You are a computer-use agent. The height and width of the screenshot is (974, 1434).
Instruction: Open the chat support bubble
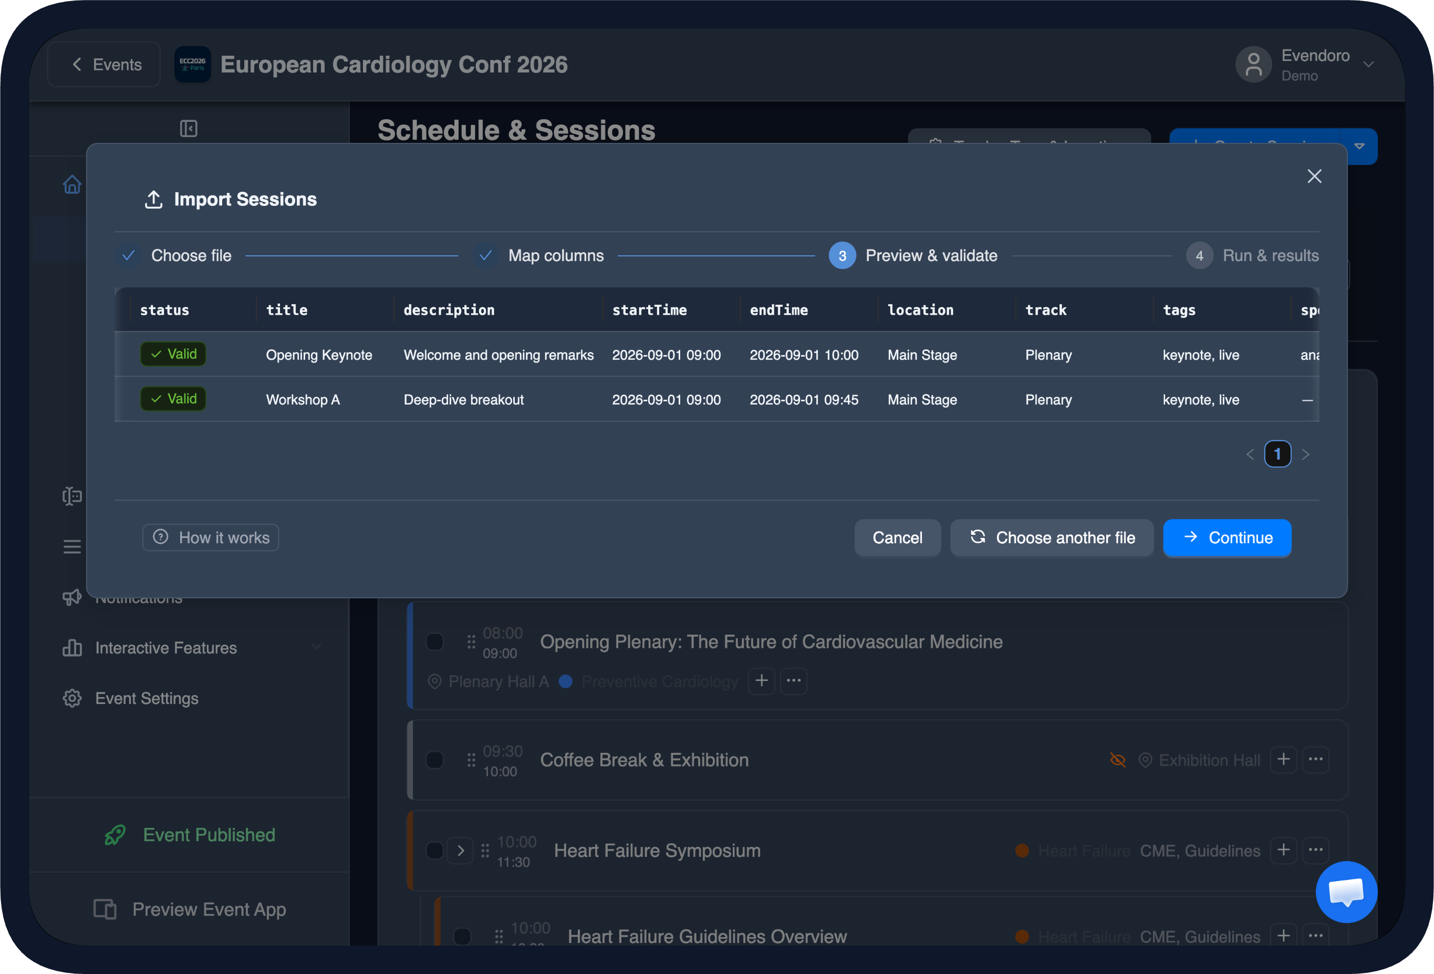pos(1346,892)
